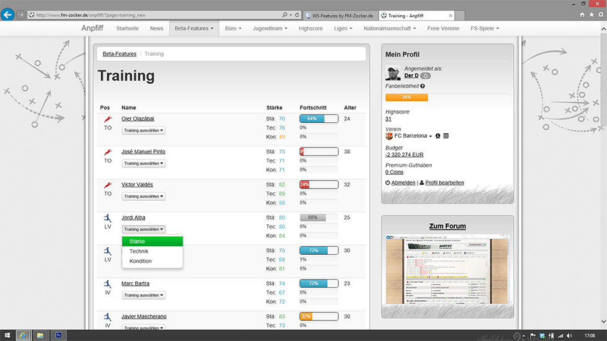Click the goalkeeper position icon beside Victor Valdés
This screenshot has height=341, width=607.
[x=108, y=185]
